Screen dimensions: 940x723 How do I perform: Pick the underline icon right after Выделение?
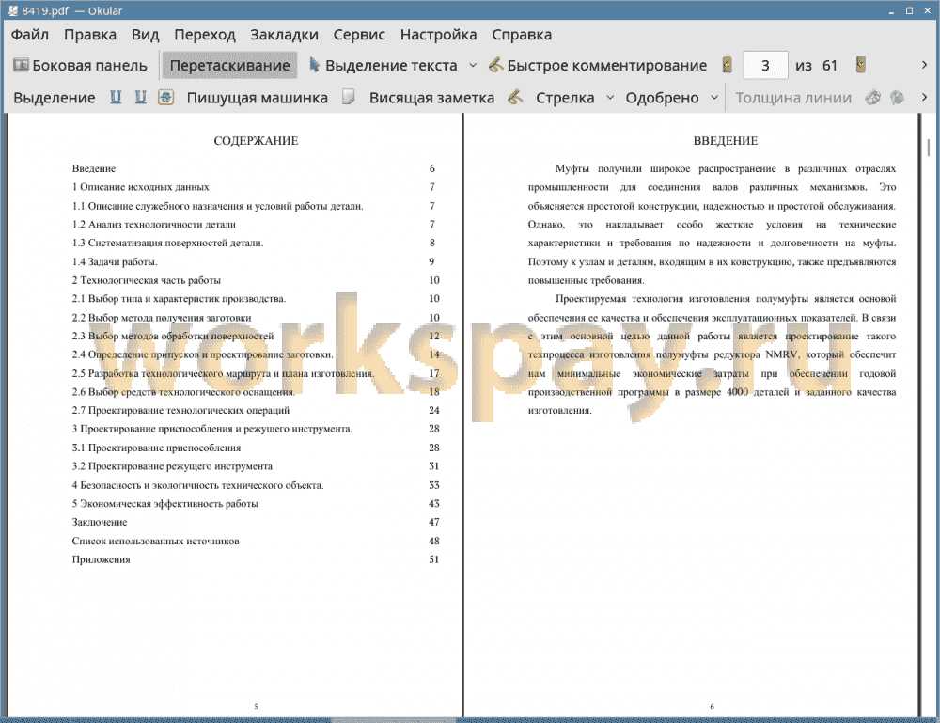tap(116, 98)
